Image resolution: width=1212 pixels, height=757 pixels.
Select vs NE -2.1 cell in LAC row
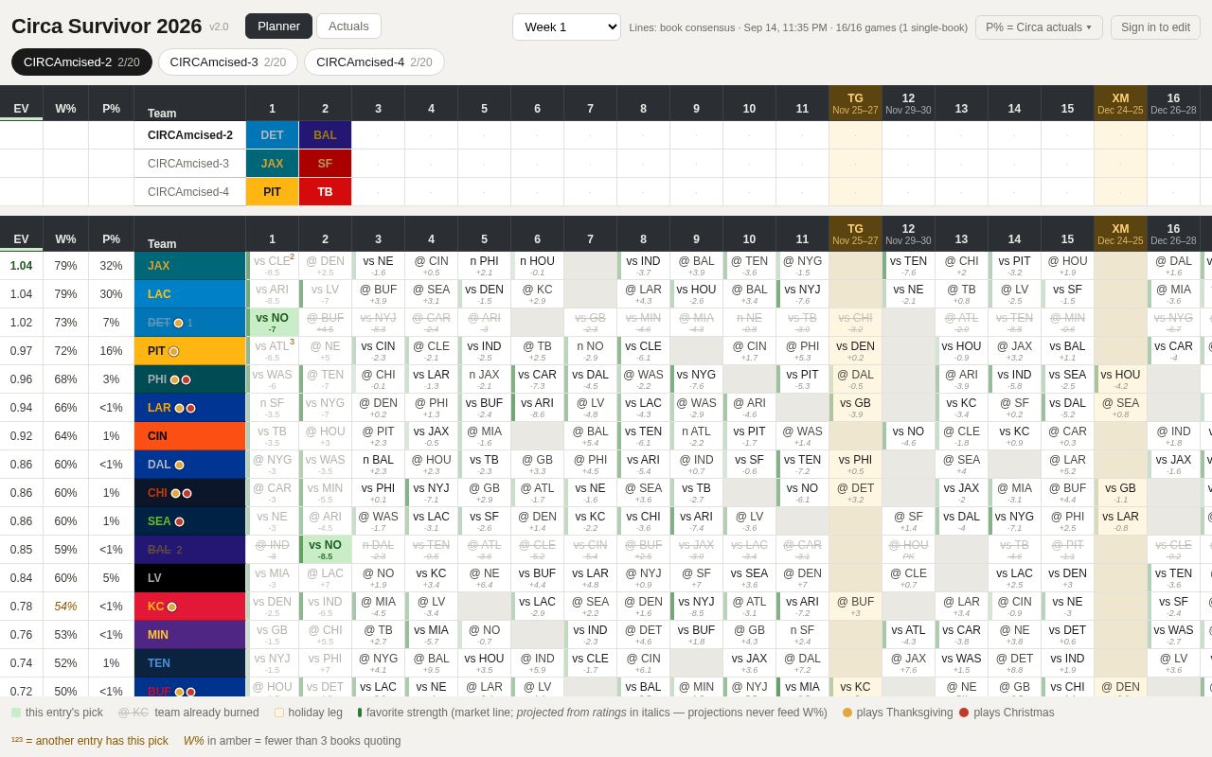coord(908,294)
